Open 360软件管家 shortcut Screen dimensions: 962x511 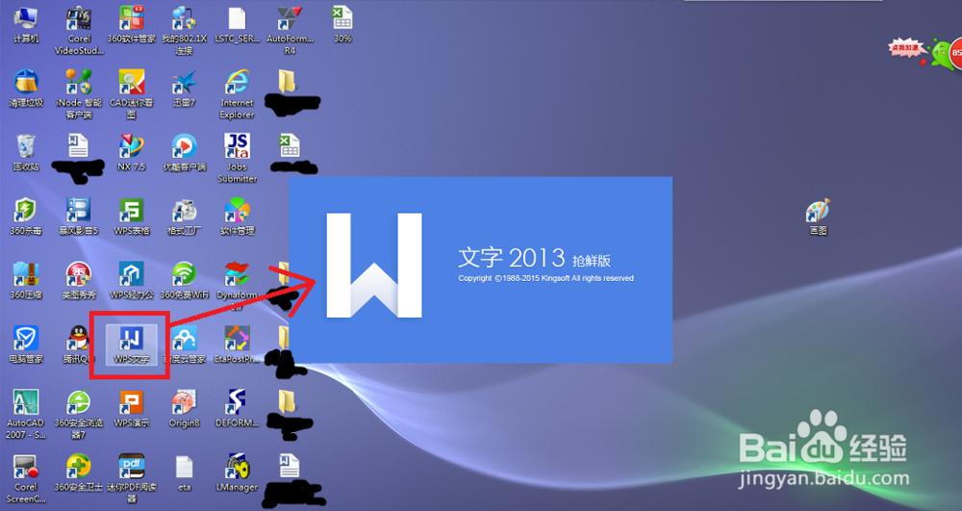pos(131,24)
